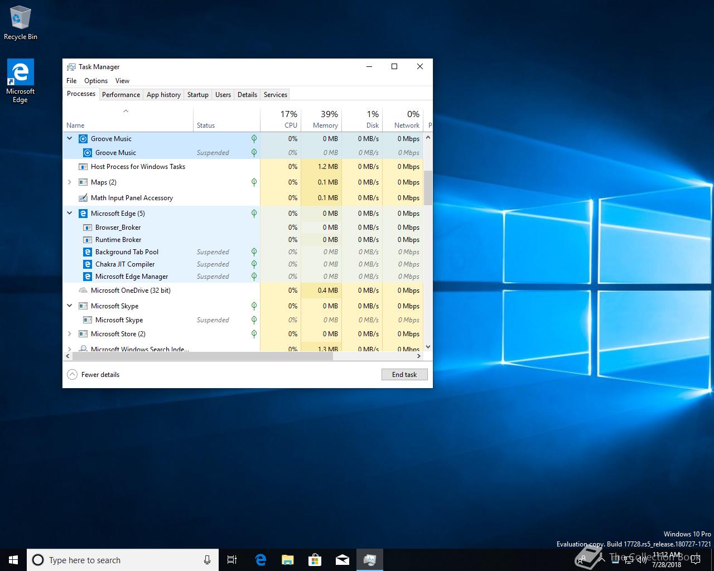
Task: Click the 0.4 MB memory cell
Action: coord(321,291)
